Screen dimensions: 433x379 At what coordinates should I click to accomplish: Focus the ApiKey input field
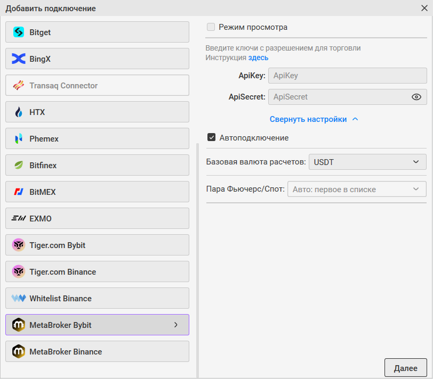(x=347, y=76)
